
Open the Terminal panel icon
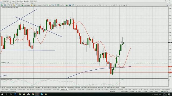[x=16, y=5]
